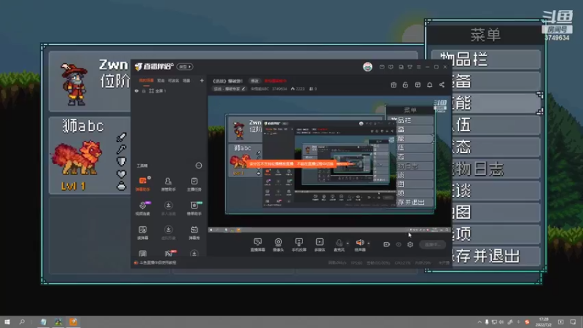Add a new scene with plus button
583x328 pixels.
pos(202,80)
